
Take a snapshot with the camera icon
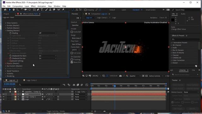coord(120,76)
